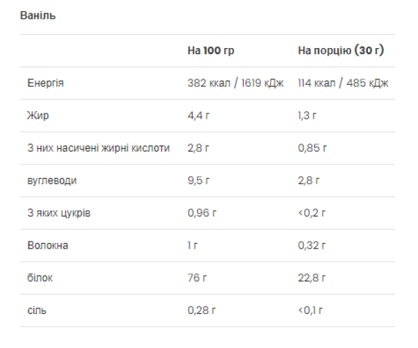Image resolution: width=418 pixels, height=348 pixels.
Task: Click the "На порцію (30 г)" column header
Action: pos(341,51)
